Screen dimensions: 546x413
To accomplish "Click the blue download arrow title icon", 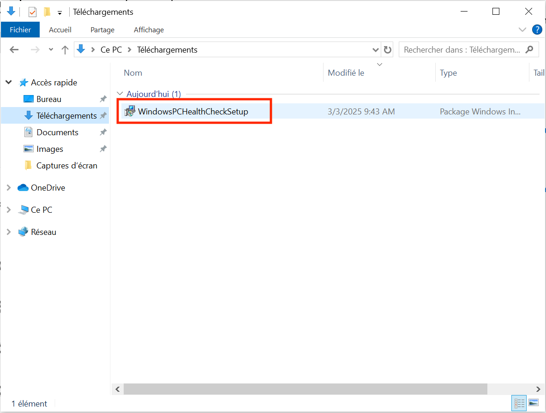I will [11, 11].
